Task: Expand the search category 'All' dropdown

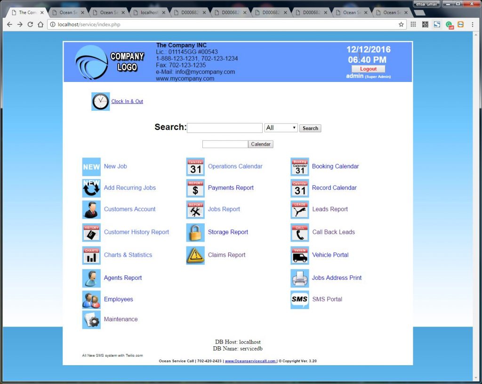Action: (x=281, y=128)
